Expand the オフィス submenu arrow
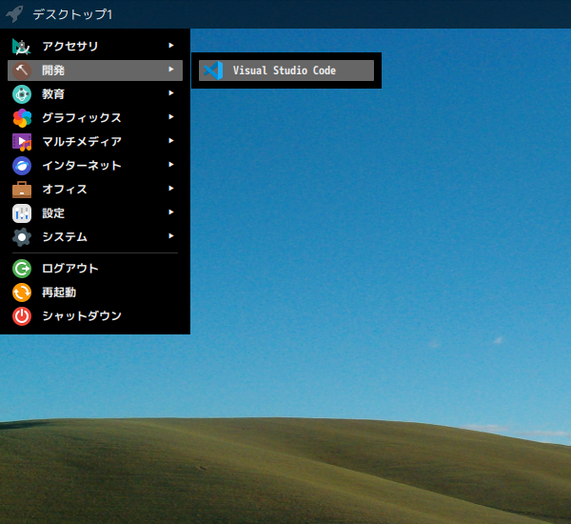This screenshot has width=571, height=524. (171, 188)
